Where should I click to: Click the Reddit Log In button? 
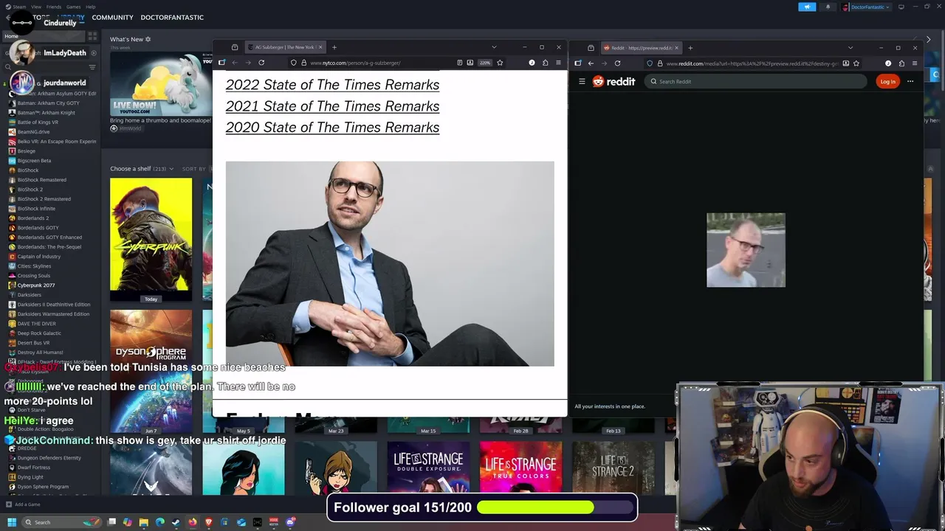[887, 81]
